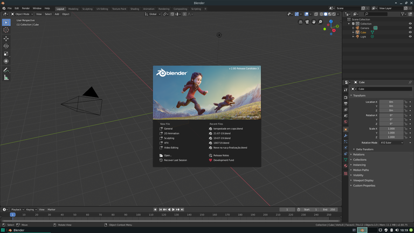Activate the Cursor tool
The image size is (414, 233).
[6, 30]
